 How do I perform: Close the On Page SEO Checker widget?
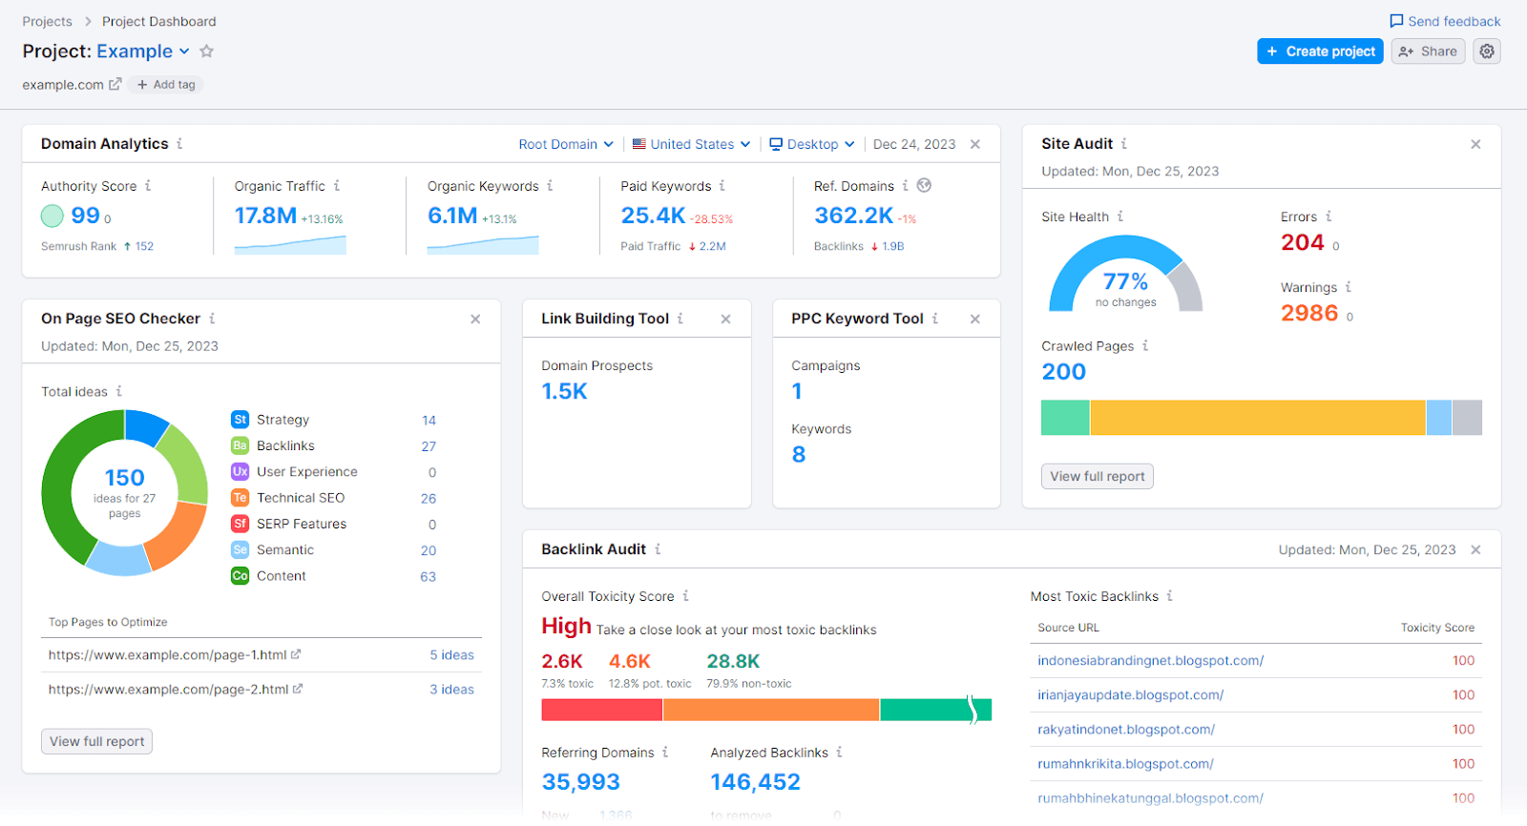pos(475,319)
